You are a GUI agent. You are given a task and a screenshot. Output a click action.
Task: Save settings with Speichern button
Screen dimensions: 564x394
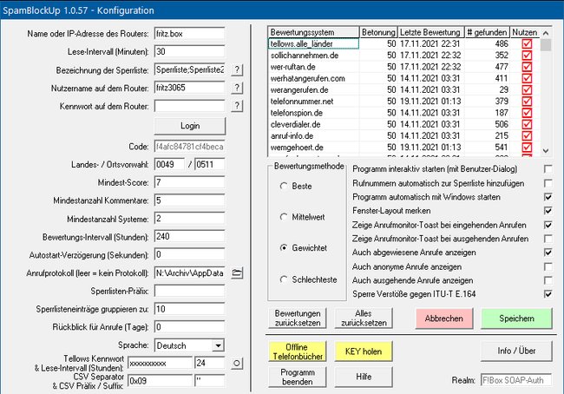pyautogui.click(x=516, y=318)
